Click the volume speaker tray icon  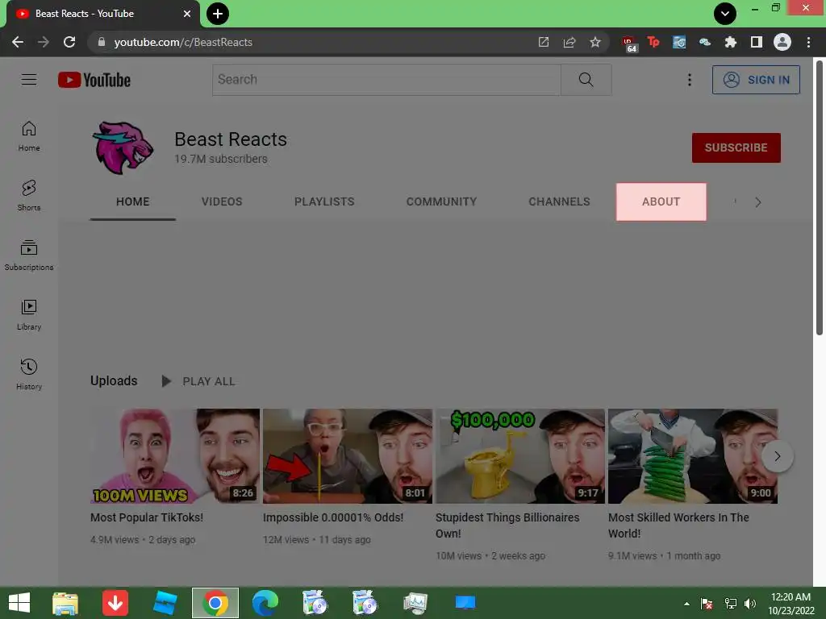pos(750,603)
